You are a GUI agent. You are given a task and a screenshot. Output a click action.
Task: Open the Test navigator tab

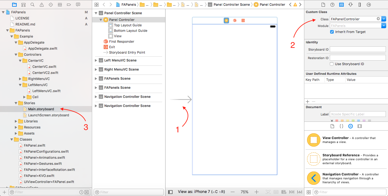click(51, 5)
